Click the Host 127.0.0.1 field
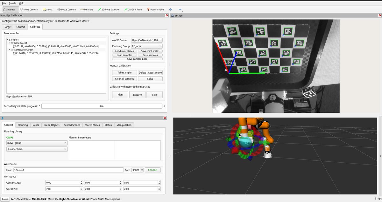Screen dimensions: 382x202 68,170
